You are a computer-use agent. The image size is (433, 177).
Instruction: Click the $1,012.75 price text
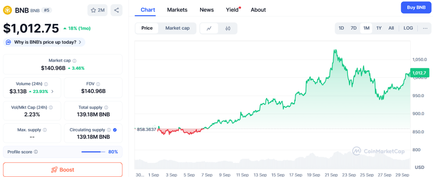(x=31, y=28)
